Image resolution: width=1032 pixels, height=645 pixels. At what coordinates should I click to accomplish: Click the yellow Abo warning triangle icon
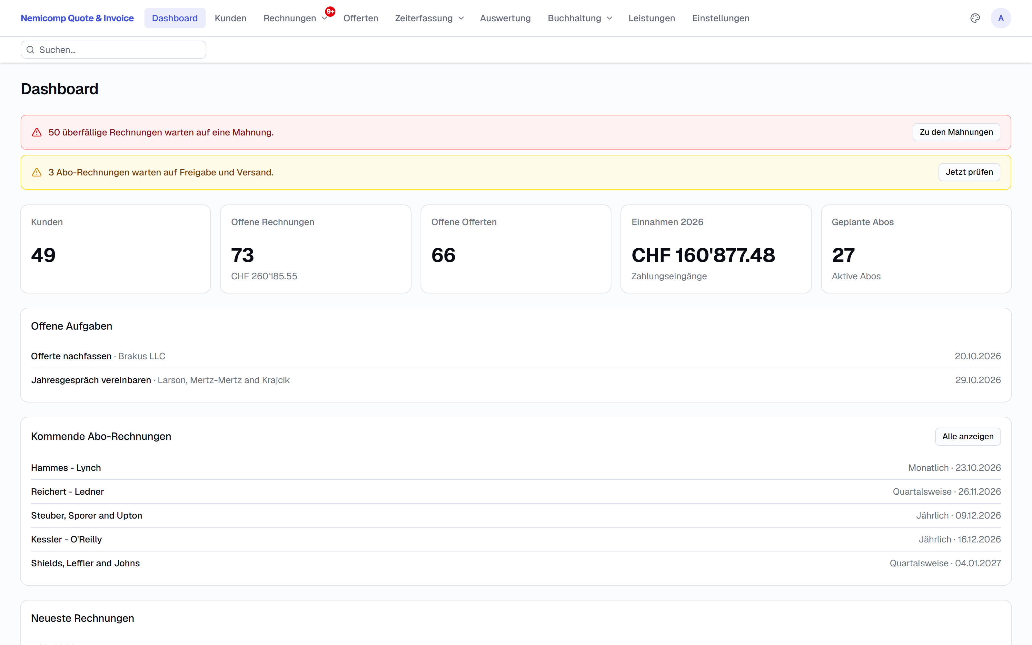tap(37, 172)
